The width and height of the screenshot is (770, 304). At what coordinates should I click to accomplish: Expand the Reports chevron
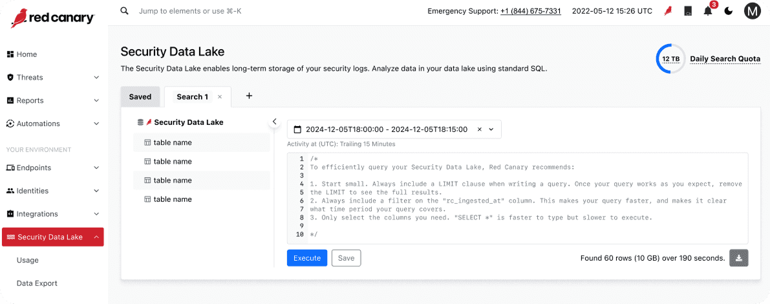pyautogui.click(x=96, y=100)
